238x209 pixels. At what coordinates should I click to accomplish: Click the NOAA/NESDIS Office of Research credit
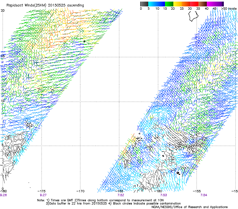click(x=189, y=207)
